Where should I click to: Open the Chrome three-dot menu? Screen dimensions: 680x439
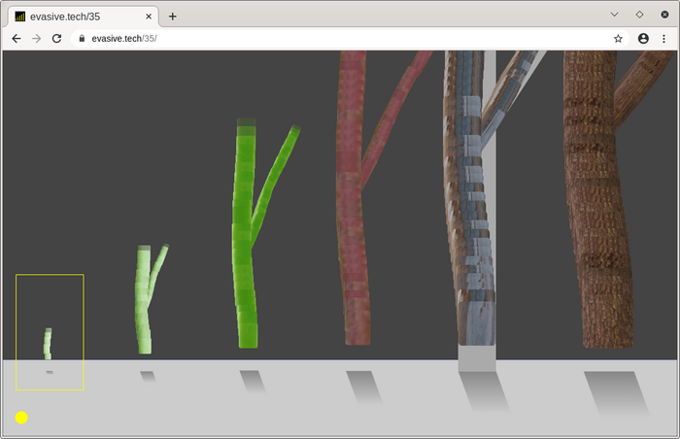[x=663, y=39]
